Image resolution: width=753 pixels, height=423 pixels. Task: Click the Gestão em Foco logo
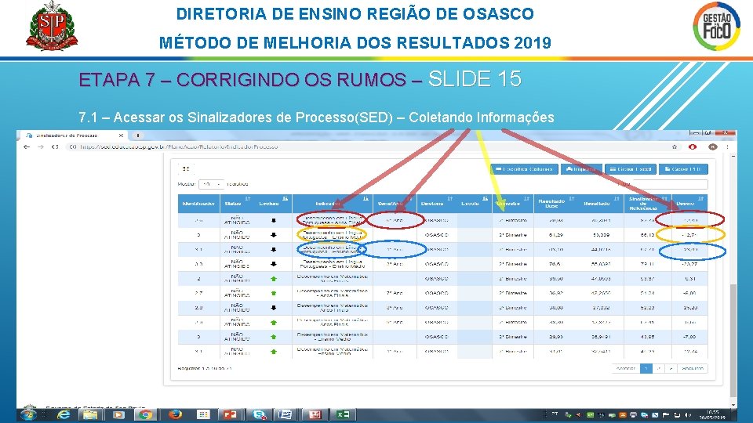click(x=716, y=27)
